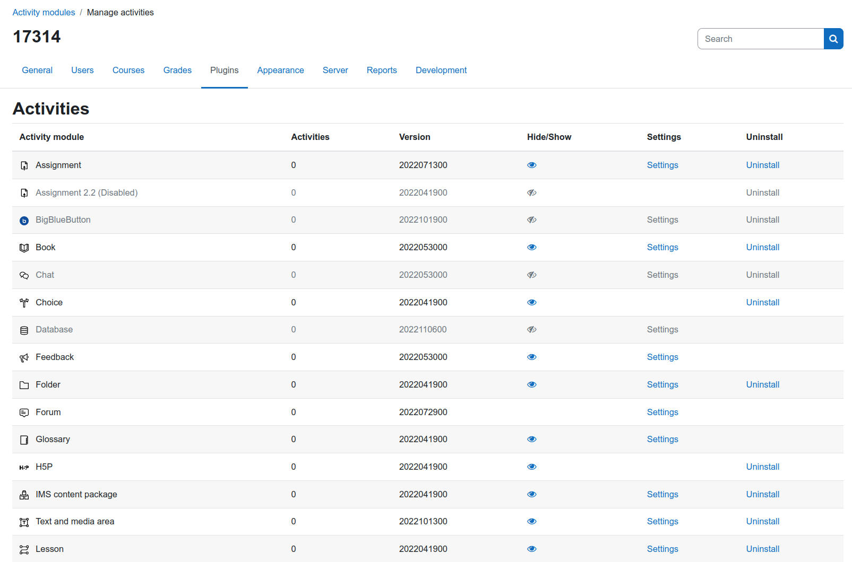Open Settings for BigBlueButton
The image size is (852, 562).
pyautogui.click(x=662, y=219)
